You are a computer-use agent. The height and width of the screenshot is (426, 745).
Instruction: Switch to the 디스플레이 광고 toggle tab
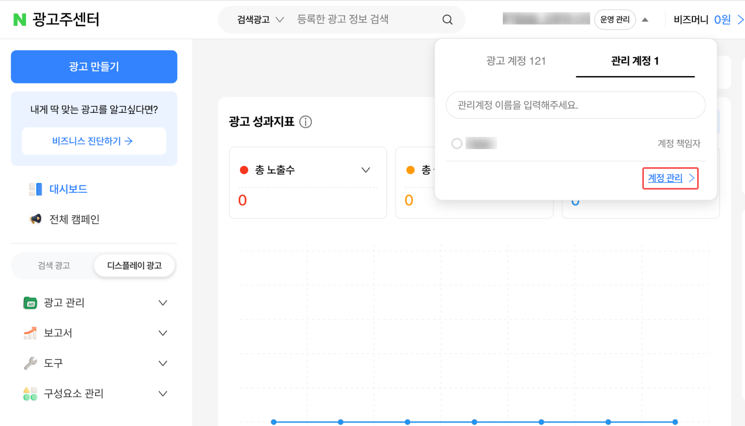(x=134, y=265)
